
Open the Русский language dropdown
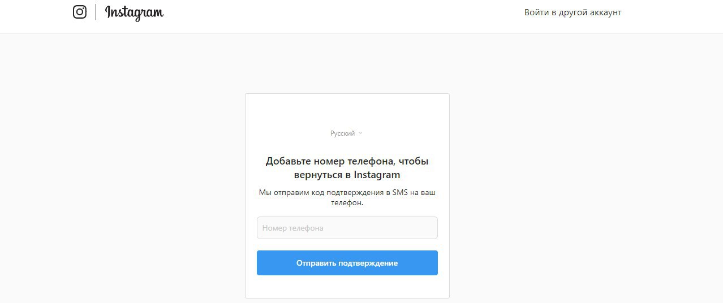(x=347, y=133)
